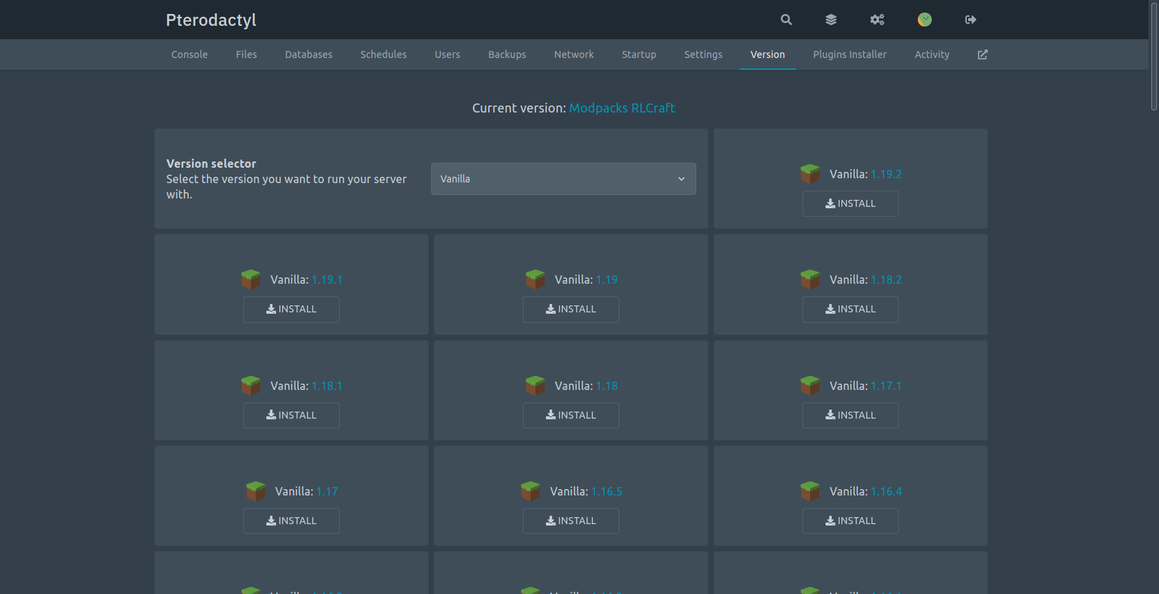The height and width of the screenshot is (594, 1159).
Task: Install Vanilla 1.17.1
Action: coord(851,415)
